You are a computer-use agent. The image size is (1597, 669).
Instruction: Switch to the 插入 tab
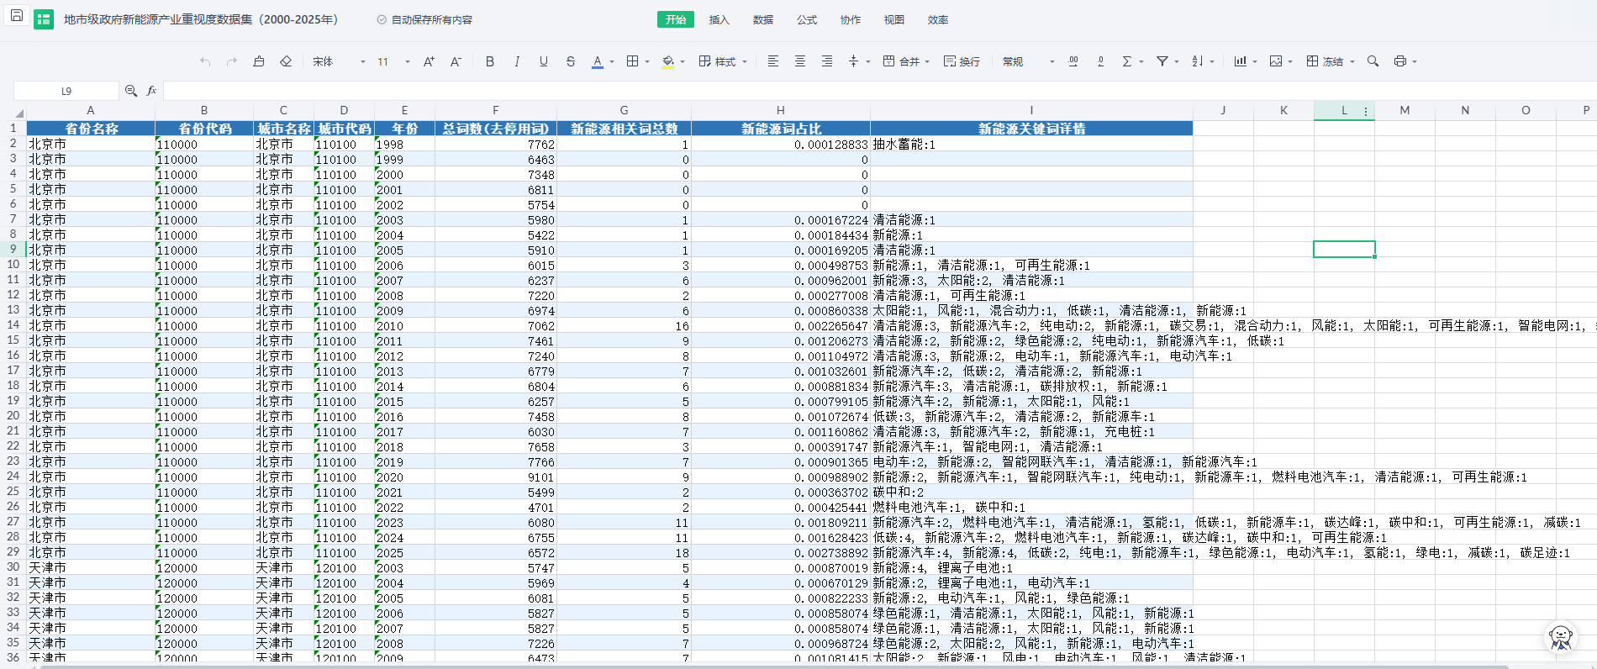tap(719, 19)
